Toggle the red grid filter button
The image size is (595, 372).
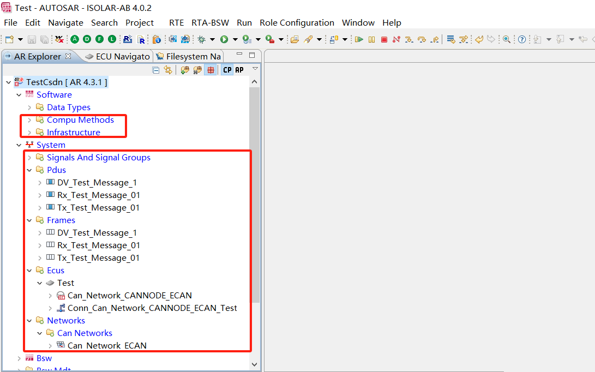tap(211, 70)
